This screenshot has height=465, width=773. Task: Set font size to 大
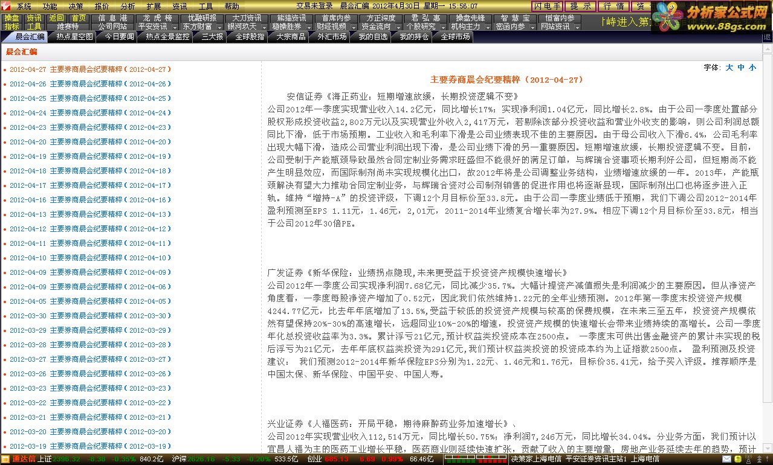tap(729, 68)
